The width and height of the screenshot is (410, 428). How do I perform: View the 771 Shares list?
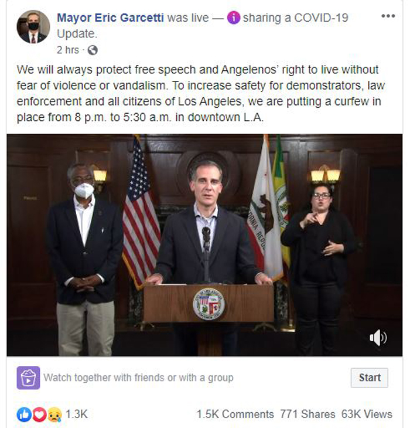coord(307,414)
